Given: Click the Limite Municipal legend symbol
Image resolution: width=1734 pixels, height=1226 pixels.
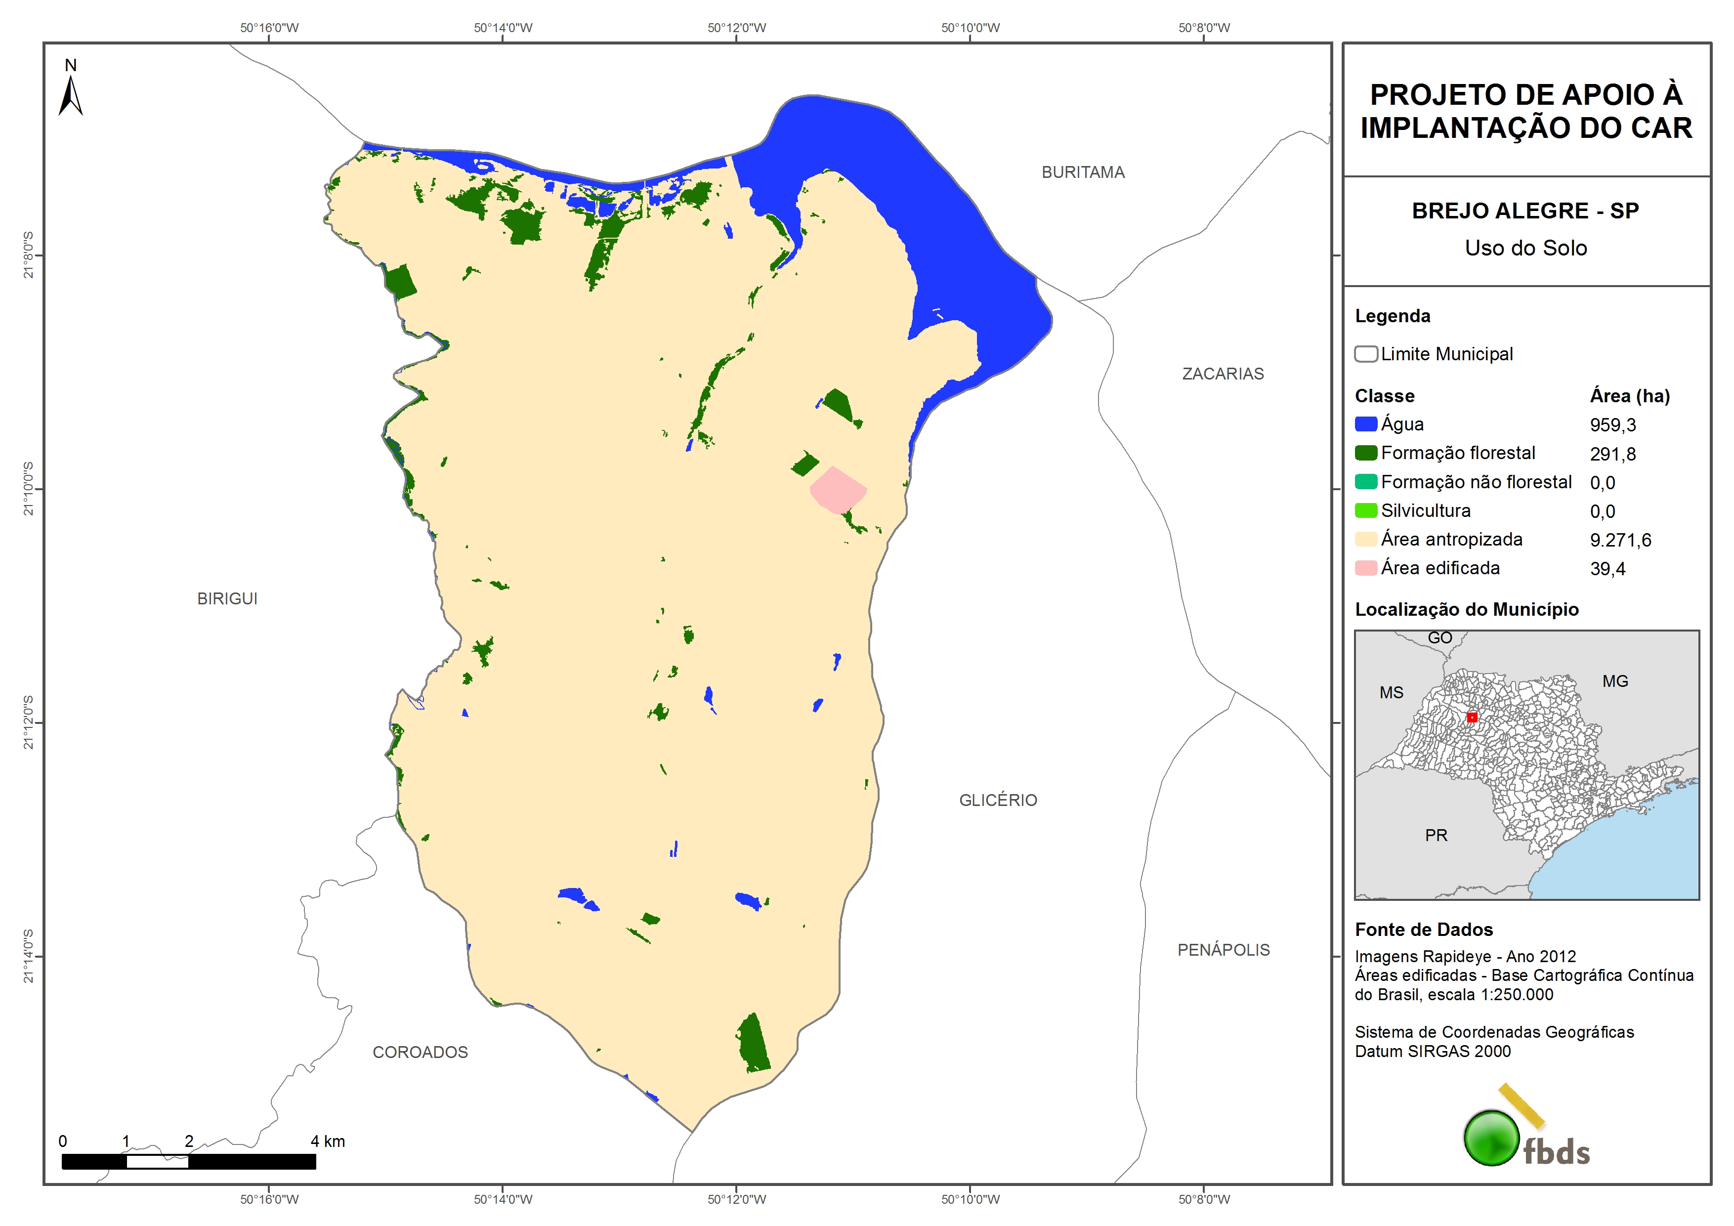Looking at the screenshot, I should click(x=1365, y=353).
